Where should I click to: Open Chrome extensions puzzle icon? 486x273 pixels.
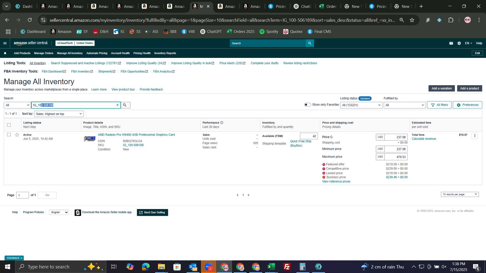451,20
